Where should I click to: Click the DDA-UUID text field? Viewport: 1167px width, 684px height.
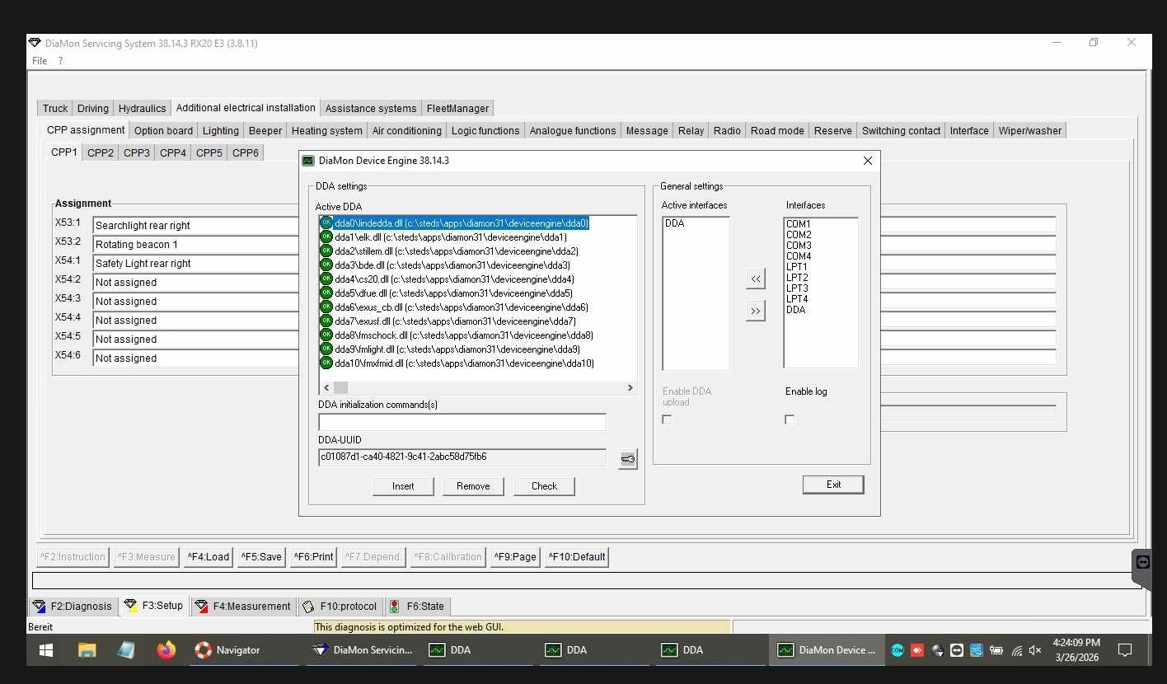[462, 457]
